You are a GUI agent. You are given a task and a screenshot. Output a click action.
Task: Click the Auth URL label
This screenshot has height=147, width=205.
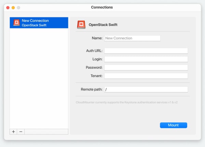94,51
